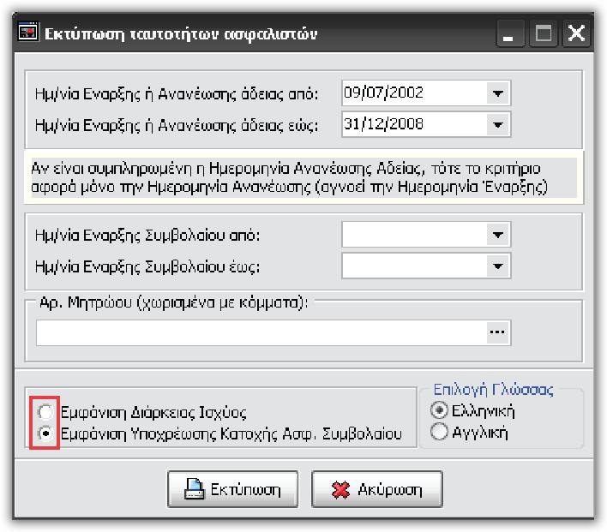The image size is (607, 532).
Task: Click the Επιλογή Γλώσσας group label
Action: point(493,390)
